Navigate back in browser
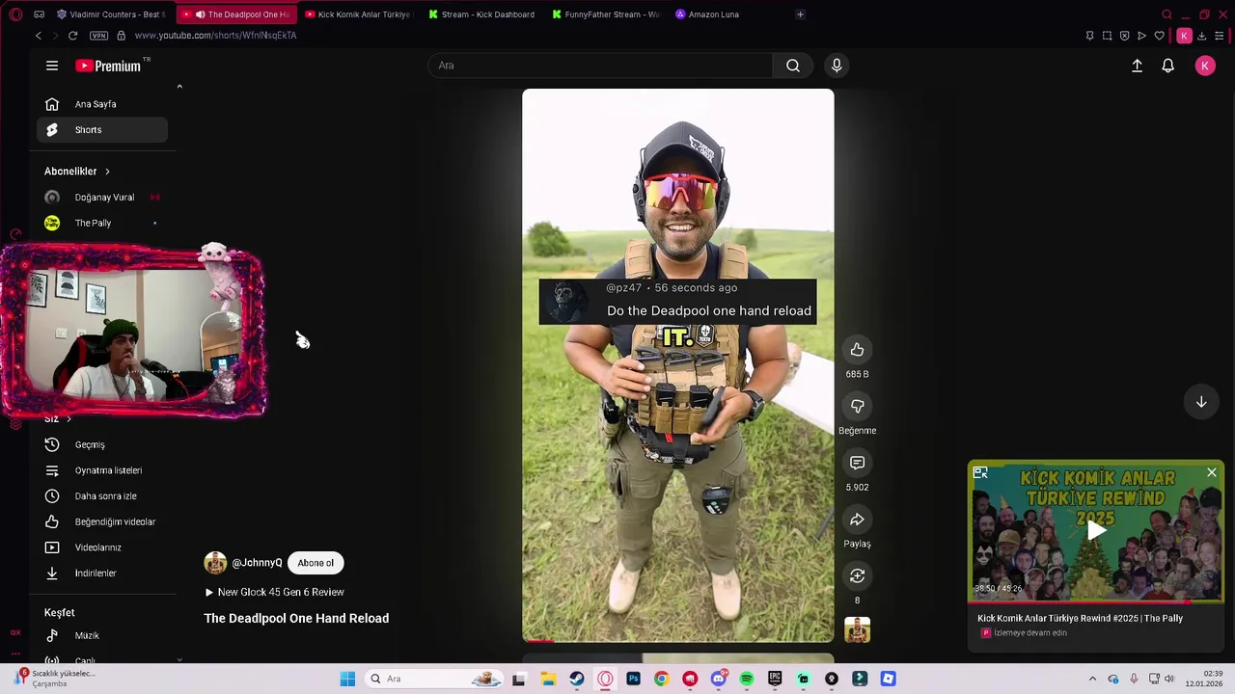 [x=39, y=36]
